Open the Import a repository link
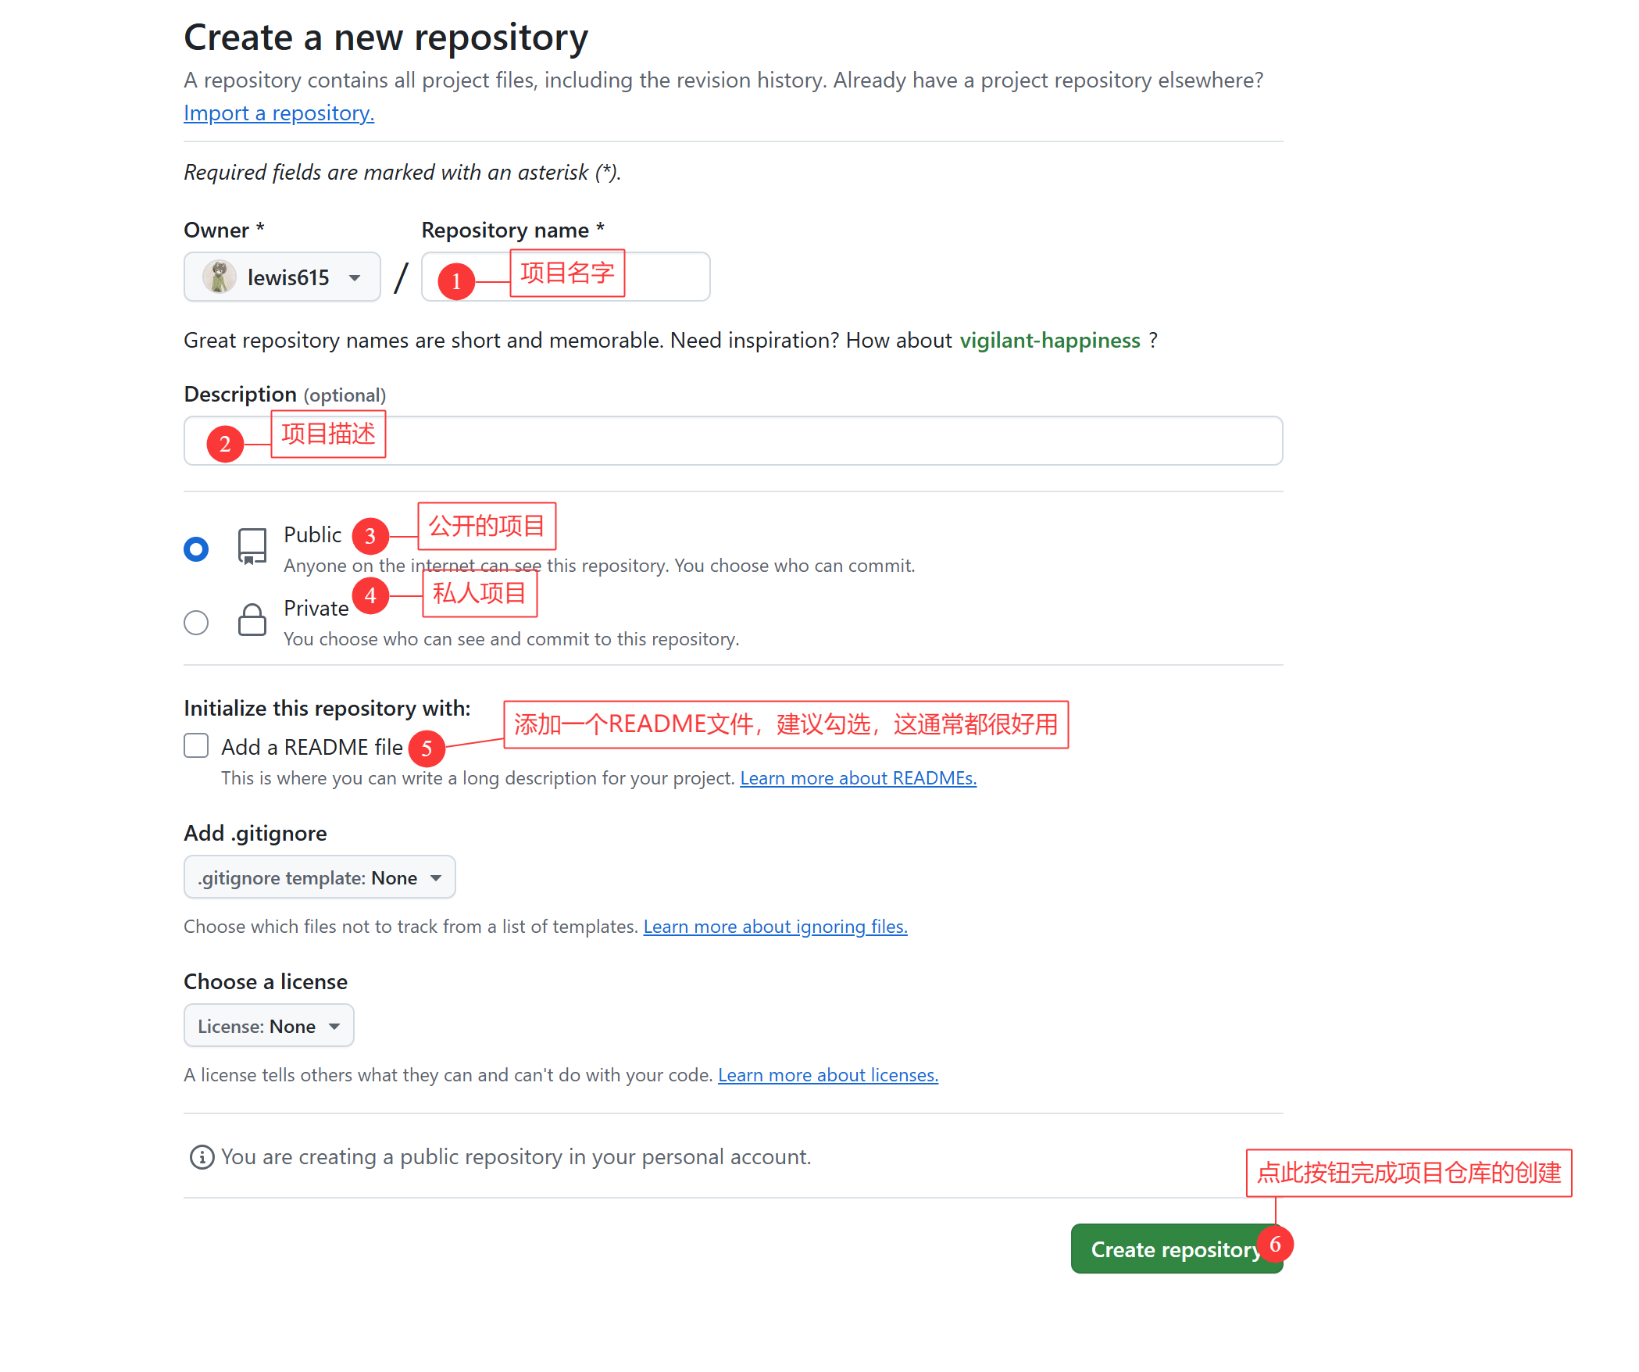1639x1372 pixels. (x=279, y=113)
